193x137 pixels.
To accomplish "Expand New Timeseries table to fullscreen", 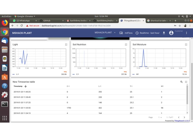I will [x=186, y=82].
